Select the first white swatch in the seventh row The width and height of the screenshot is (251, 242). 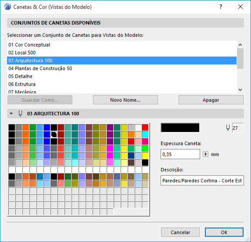[x=12, y=170]
